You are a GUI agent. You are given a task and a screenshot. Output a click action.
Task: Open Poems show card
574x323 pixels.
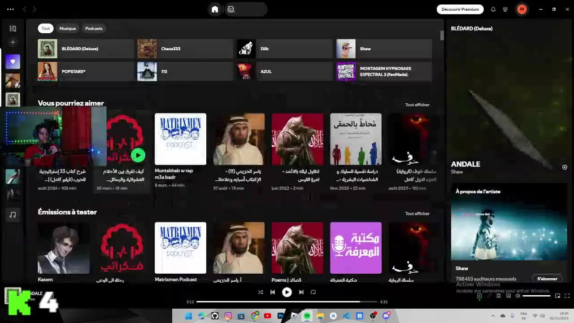297,252
